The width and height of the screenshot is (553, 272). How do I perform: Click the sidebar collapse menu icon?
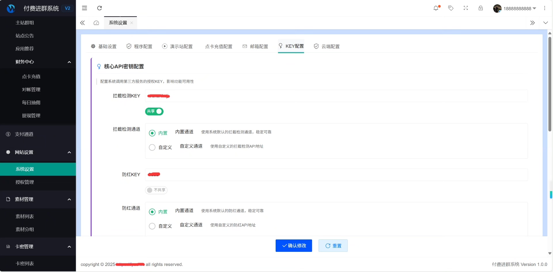(84, 8)
